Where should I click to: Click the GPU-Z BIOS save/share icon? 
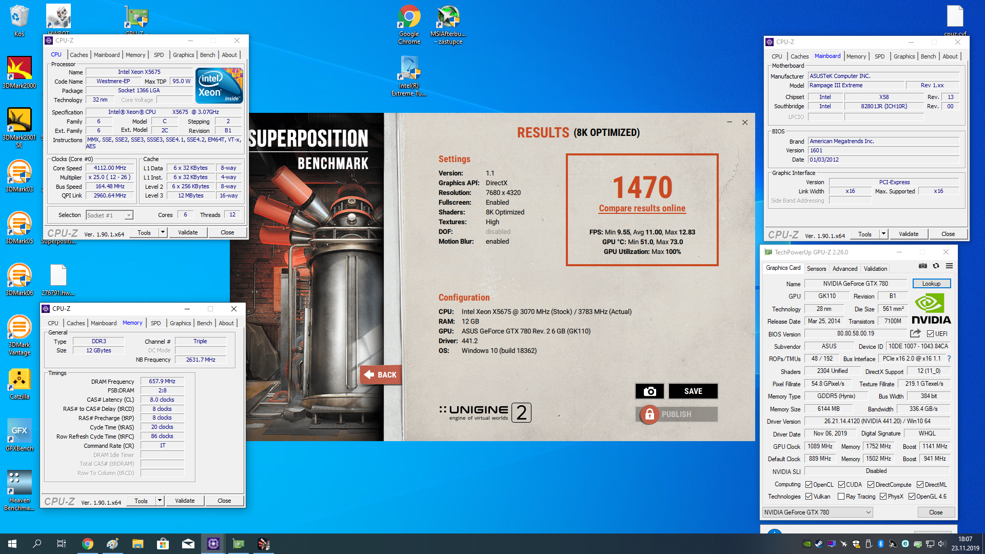(x=915, y=333)
